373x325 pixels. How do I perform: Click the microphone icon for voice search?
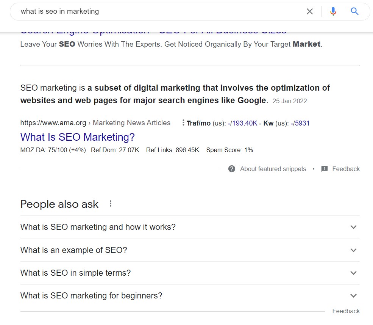[333, 11]
